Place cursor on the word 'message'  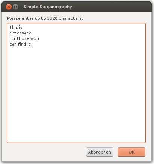[22, 33]
